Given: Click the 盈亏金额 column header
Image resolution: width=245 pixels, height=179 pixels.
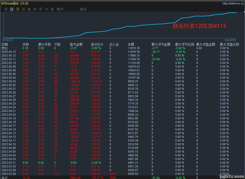Looking at the screenshot, I should pyautogui.click(x=76, y=44).
